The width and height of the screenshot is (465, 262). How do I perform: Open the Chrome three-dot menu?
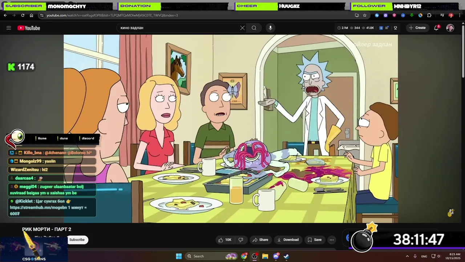[459, 15]
